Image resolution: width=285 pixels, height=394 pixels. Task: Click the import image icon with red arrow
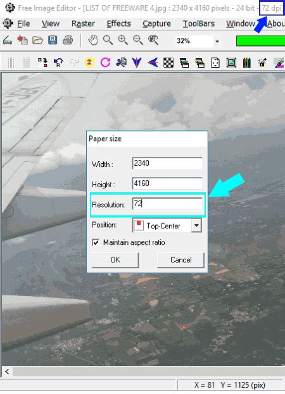tap(22, 40)
